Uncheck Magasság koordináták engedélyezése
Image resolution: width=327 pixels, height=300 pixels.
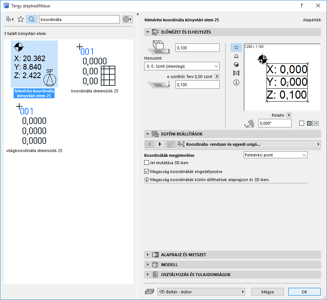coord(147,172)
